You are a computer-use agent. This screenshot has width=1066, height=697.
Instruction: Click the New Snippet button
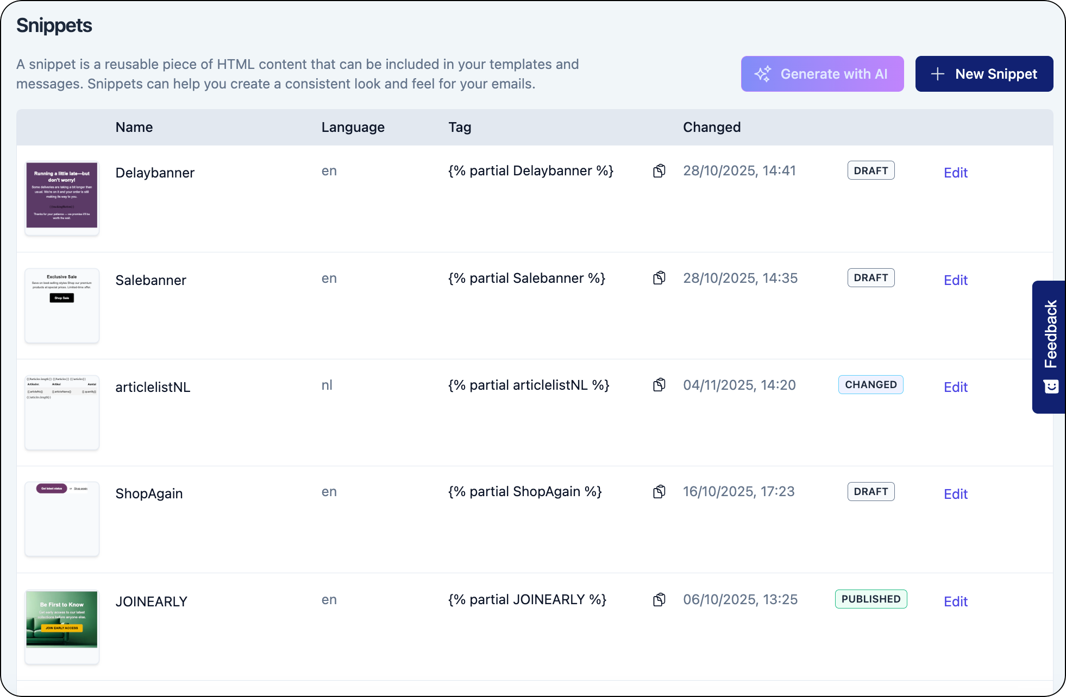(985, 74)
